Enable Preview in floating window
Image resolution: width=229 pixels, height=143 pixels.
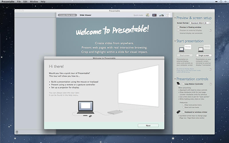click(178, 27)
